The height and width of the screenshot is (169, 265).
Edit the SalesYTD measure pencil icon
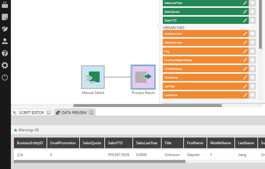click(245, 20)
